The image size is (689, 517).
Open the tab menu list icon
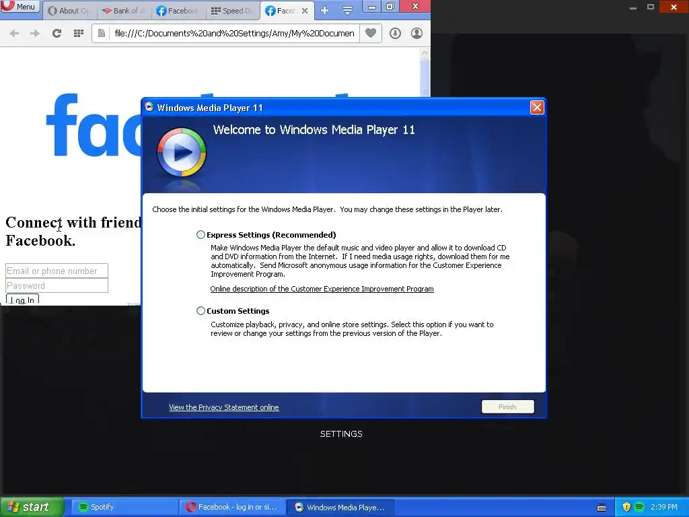tap(347, 11)
